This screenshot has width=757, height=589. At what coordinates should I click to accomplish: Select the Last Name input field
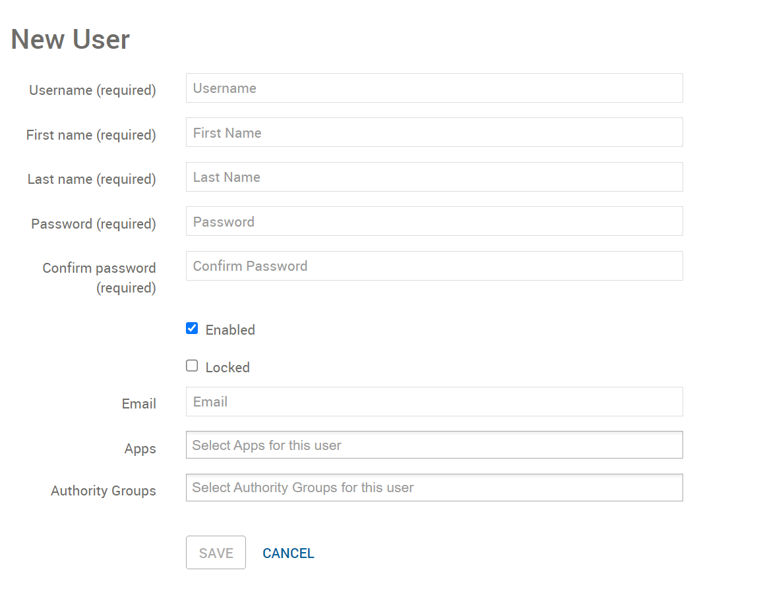tap(434, 177)
